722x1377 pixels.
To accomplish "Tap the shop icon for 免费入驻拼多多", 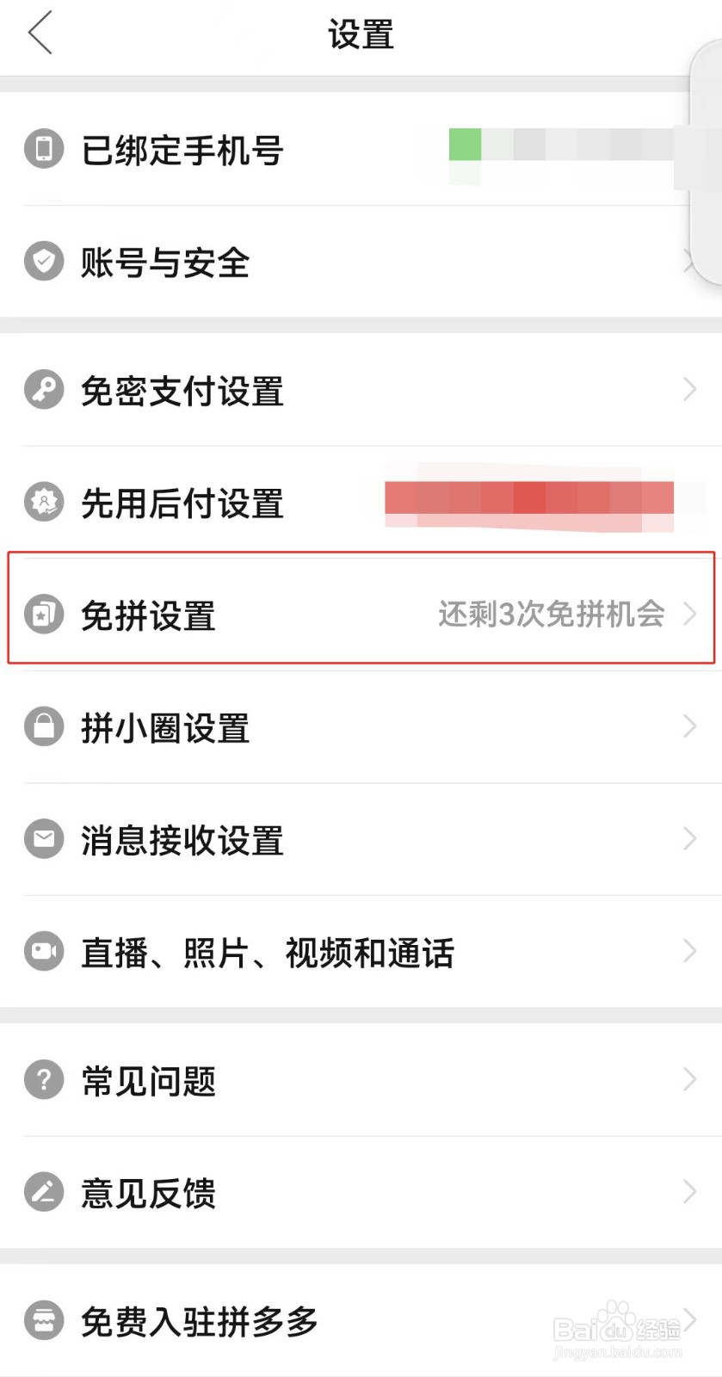I will coord(44,1320).
